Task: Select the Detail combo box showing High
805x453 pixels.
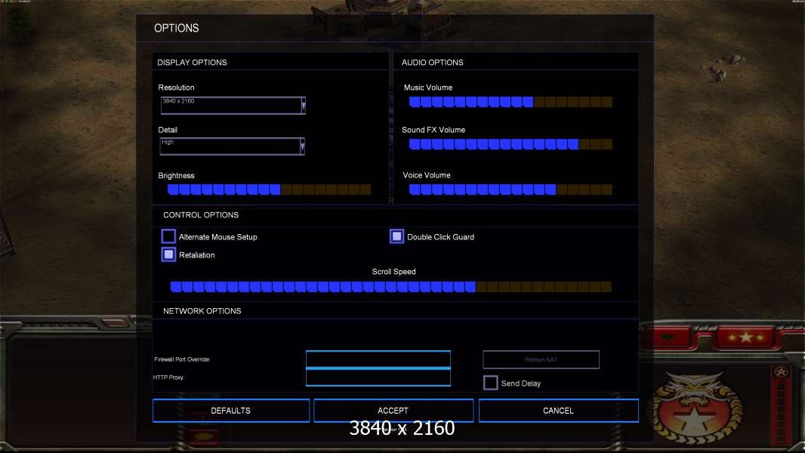Action: (x=232, y=146)
